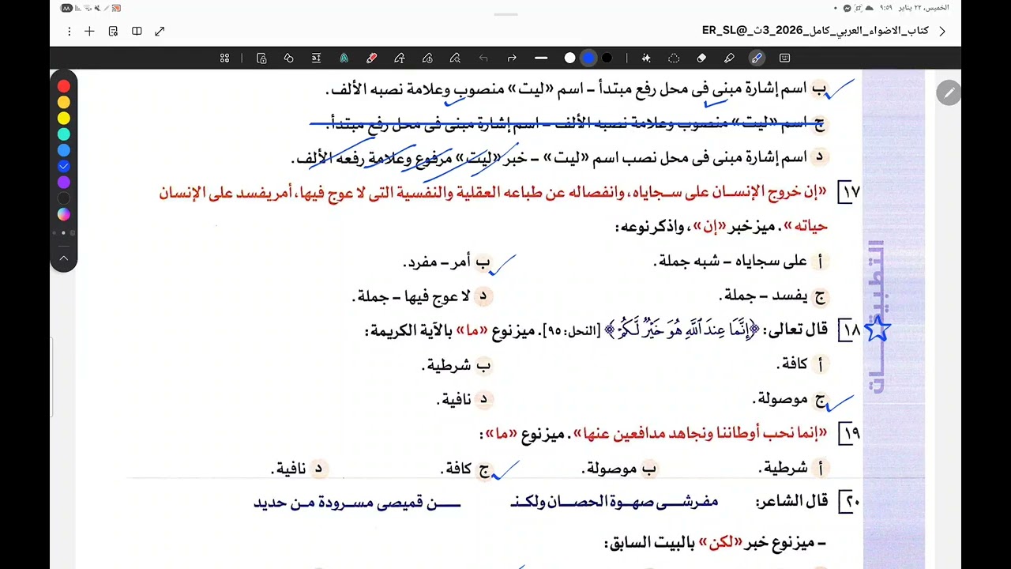Enter full screen with diagonal arrows icon

(x=160, y=32)
